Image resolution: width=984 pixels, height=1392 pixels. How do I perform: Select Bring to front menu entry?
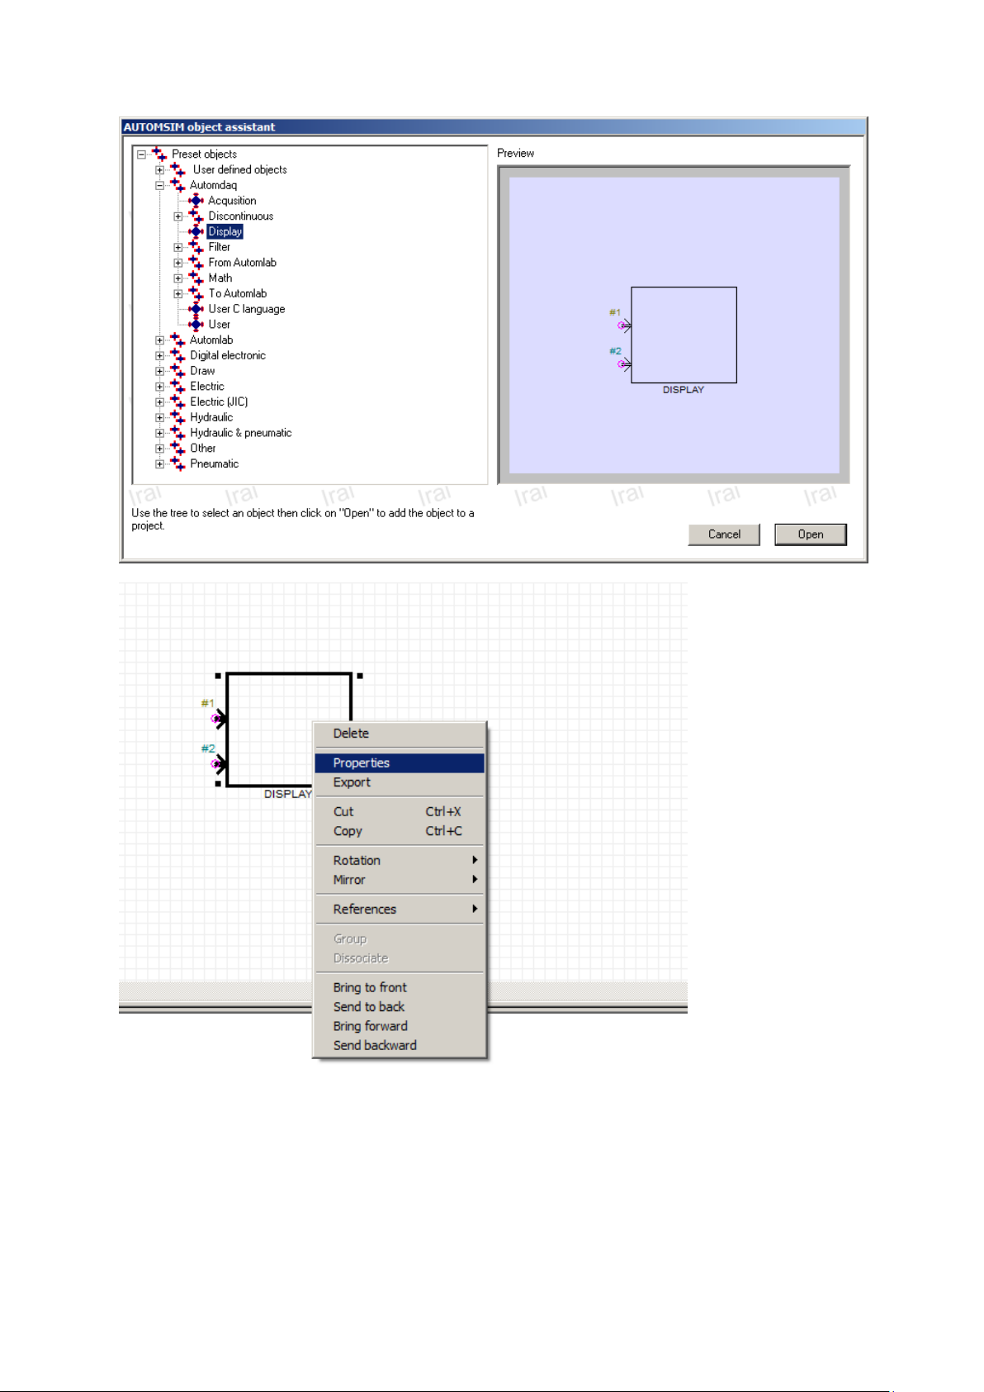click(400, 987)
